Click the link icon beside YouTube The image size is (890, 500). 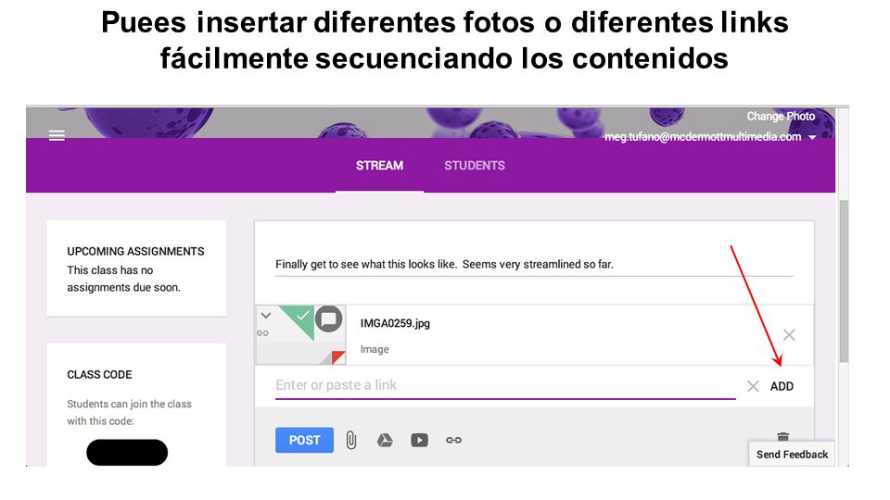[x=453, y=440]
